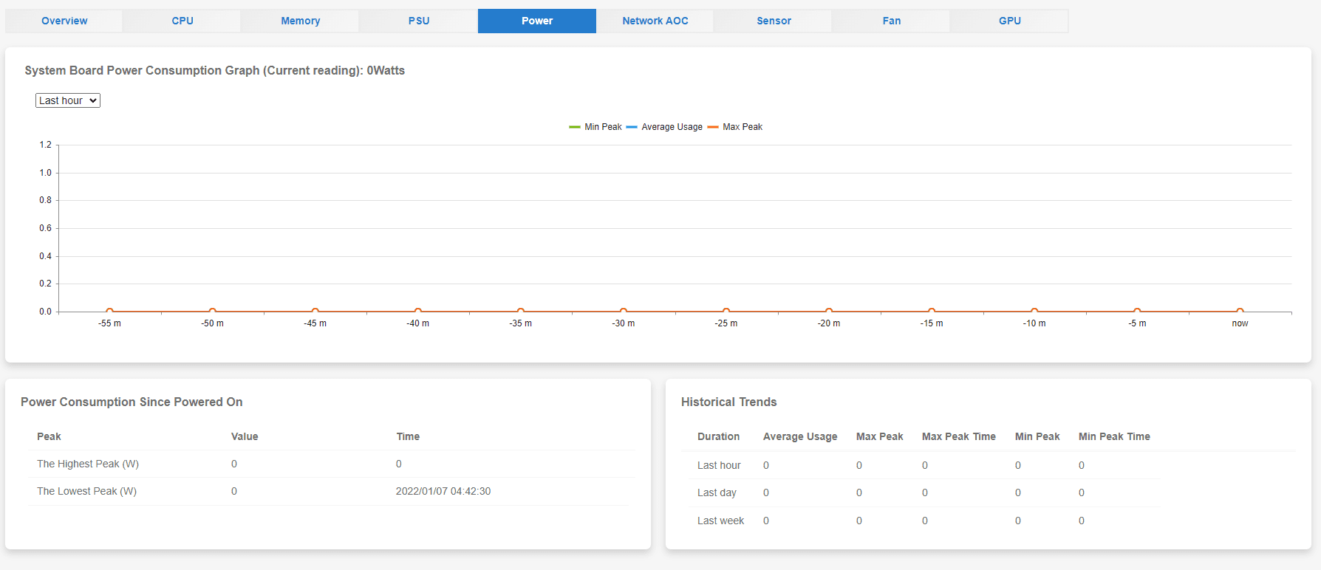
Task: Click the data point at -55 m
Action: click(109, 312)
